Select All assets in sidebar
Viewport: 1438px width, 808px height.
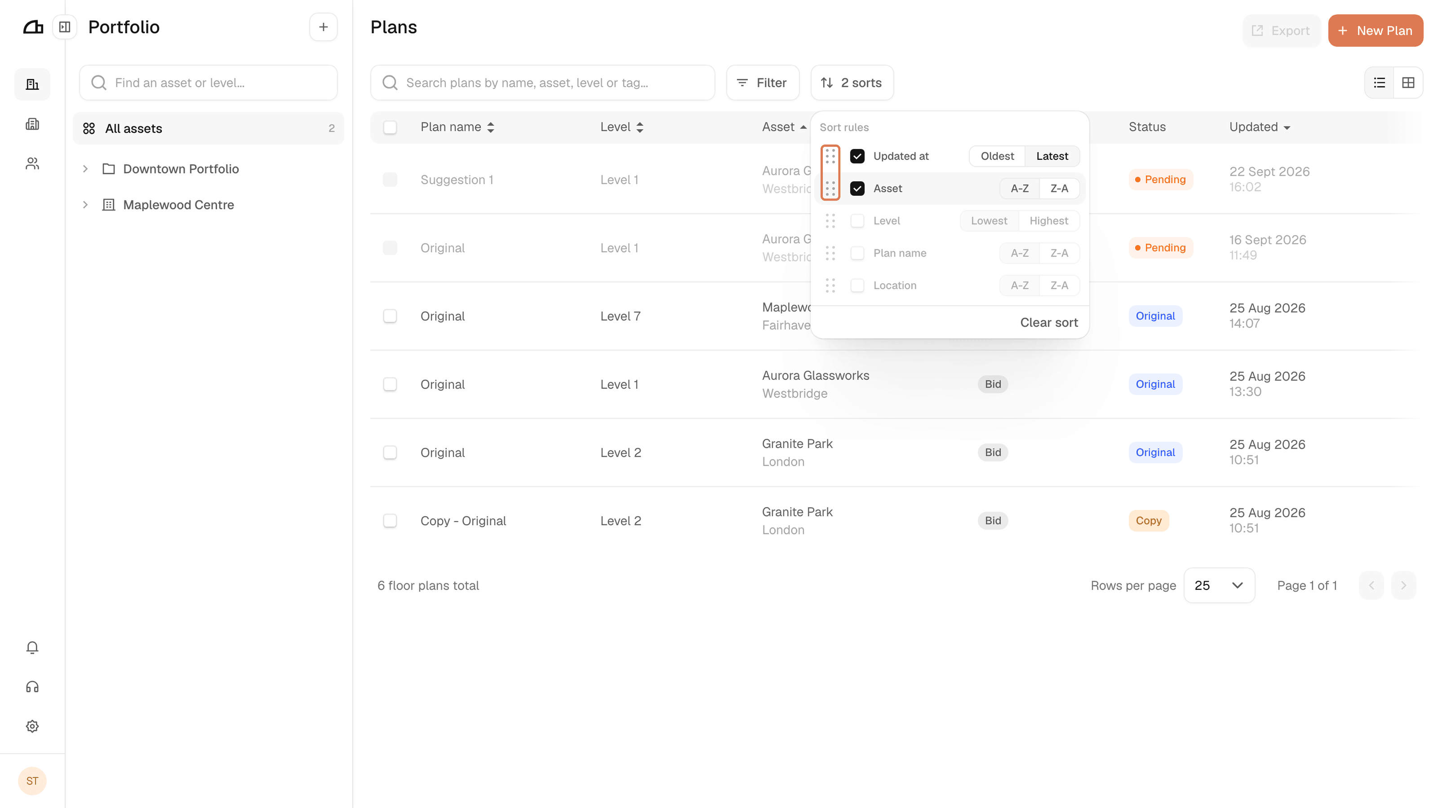coord(208,128)
